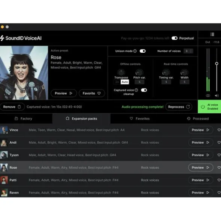
Task: Preview the Patti voice
Action: tap(200, 180)
